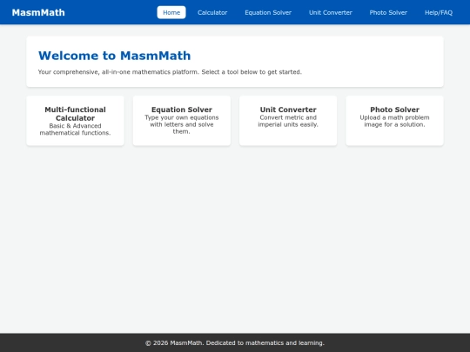The height and width of the screenshot is (352, 470).
Task: Open the Calculator page from navbar
Action: (212, 12)
